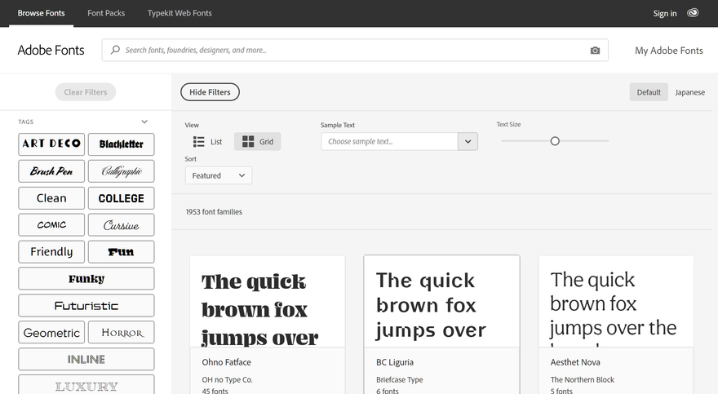Screen dimensions: 718x394
Task: Toggle the Futuristic tag filter
Action: [86, 305]
